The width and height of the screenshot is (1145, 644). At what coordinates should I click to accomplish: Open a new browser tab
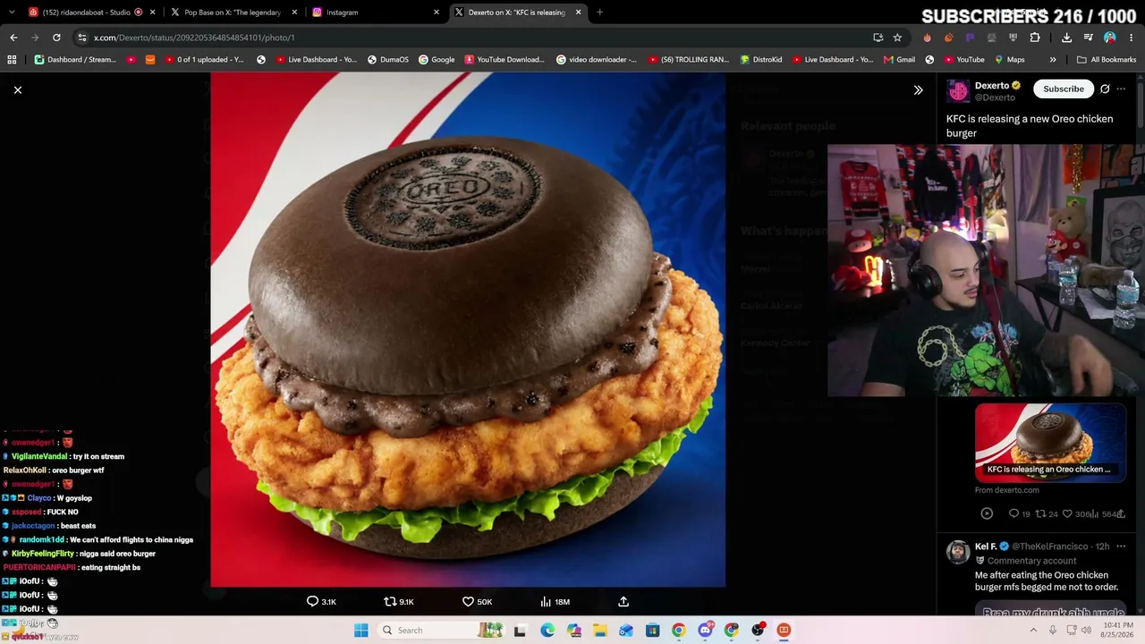point(599,13)
